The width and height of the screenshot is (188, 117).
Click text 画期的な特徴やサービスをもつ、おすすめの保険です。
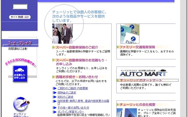click(x=147, y=53)
